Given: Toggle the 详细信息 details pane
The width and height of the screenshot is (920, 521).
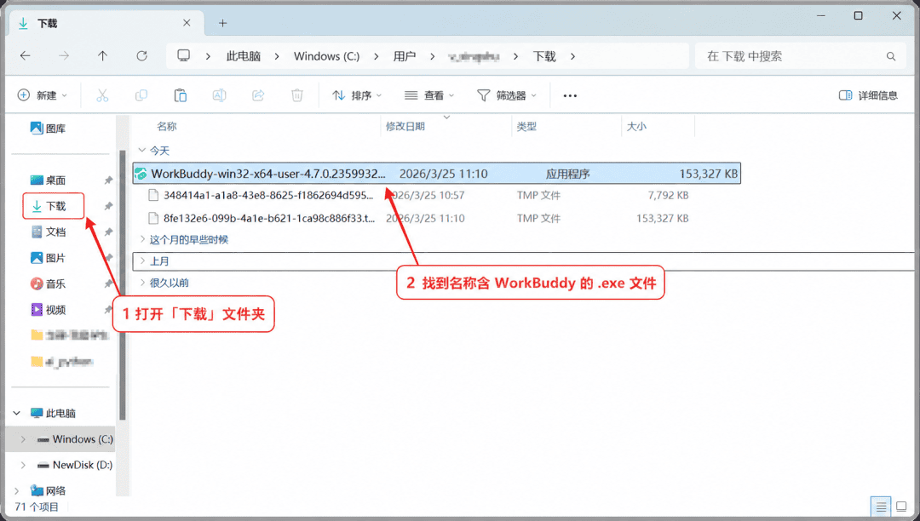Looking at the screenshot, I should click(868, 95).
